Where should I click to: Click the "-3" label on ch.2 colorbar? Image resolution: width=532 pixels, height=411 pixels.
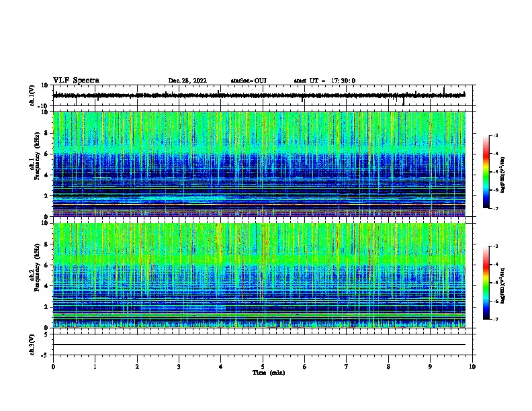(x=496, y=246)
